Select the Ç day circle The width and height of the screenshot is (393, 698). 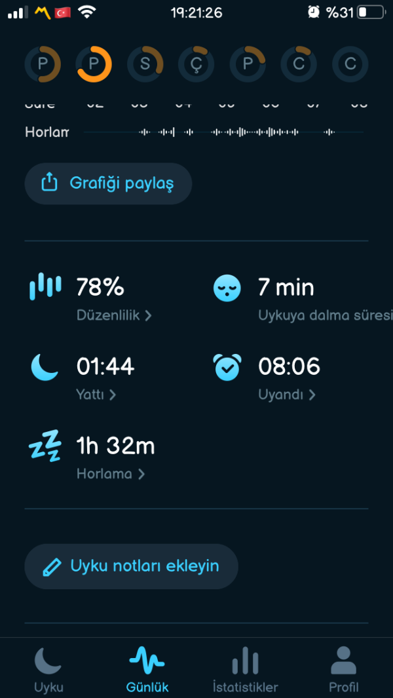[x=196, y=64]
